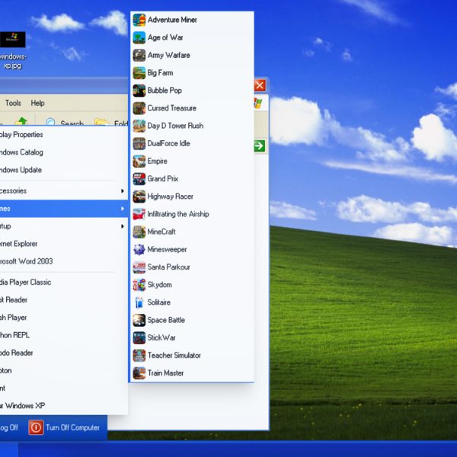Viewport: 457px width, 457px height.
Task: Select the Bubble Pop icon
Action: click(139, 91)
